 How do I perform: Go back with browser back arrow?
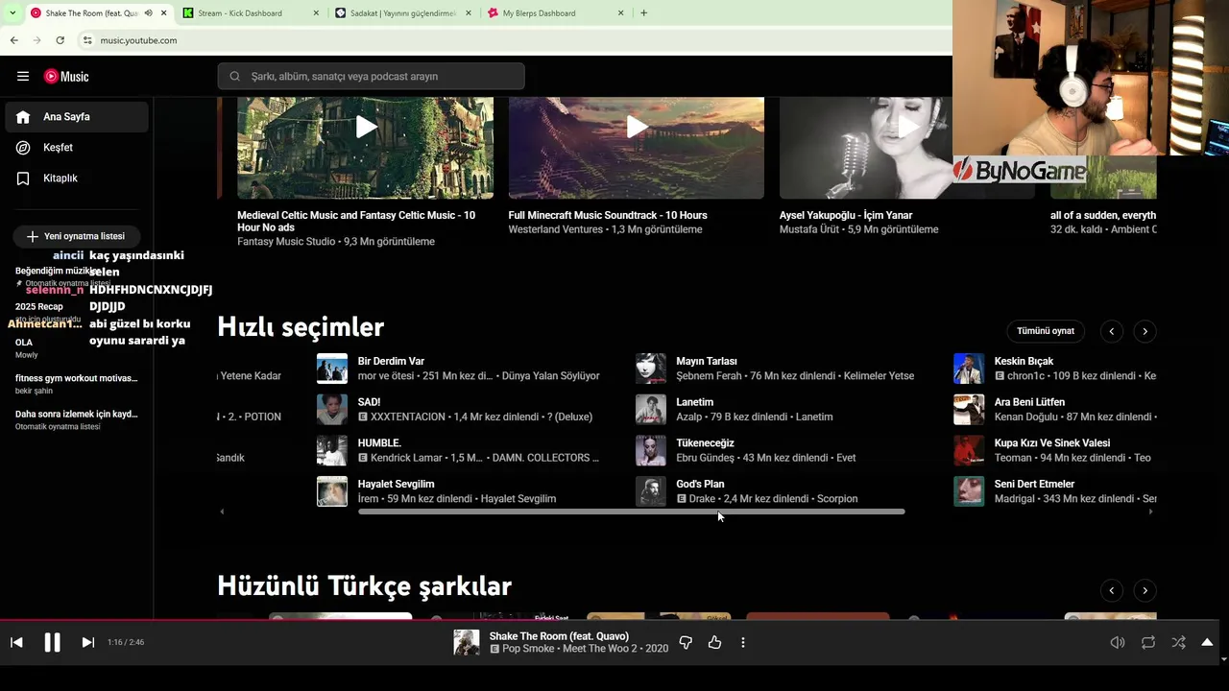click(13, 40)
